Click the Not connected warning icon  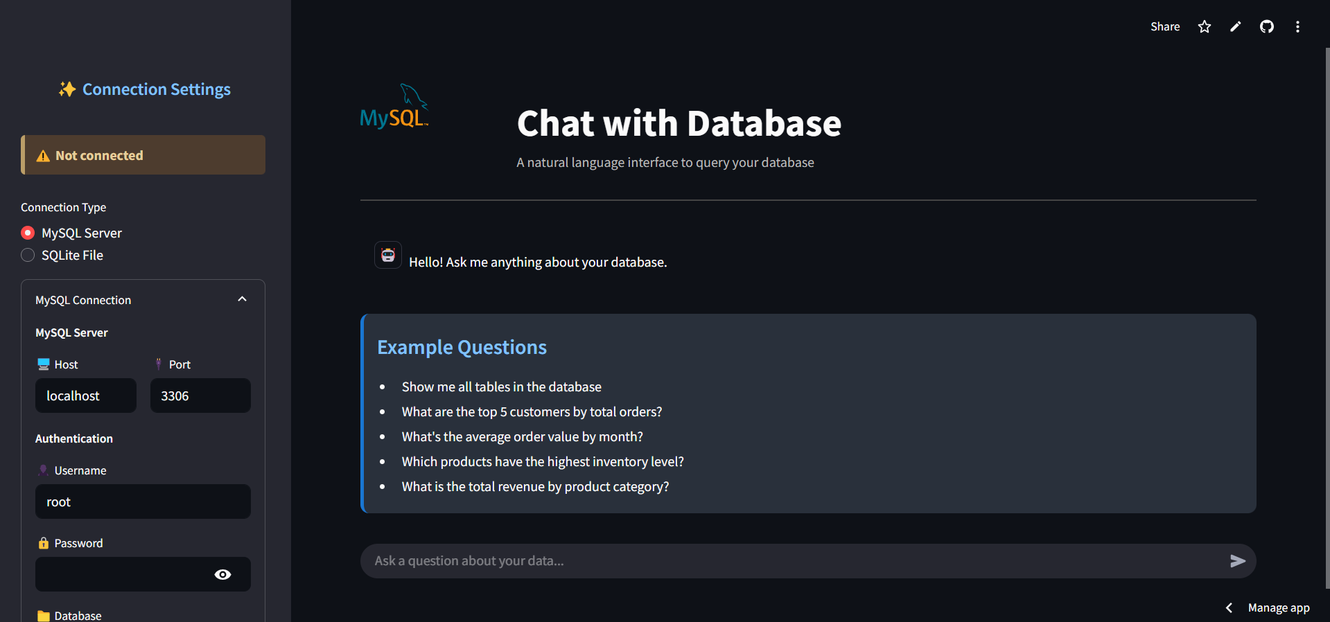click(x=43, y=156)
